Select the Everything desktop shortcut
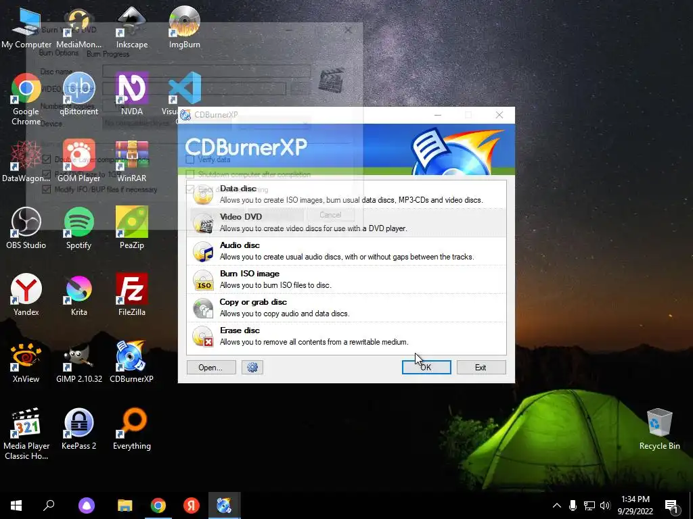The image size is (693, 519). tap(132, 429)
